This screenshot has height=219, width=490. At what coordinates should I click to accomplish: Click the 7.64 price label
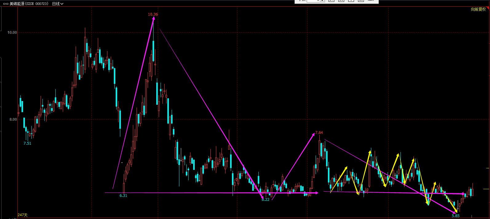(x=319, y=133)
